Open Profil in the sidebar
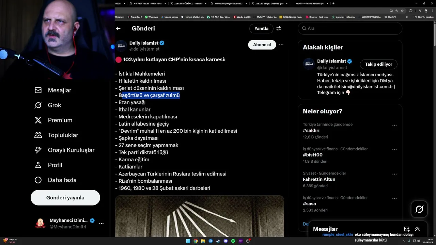This screenshot has height=245, width=436. click(48, 165)
